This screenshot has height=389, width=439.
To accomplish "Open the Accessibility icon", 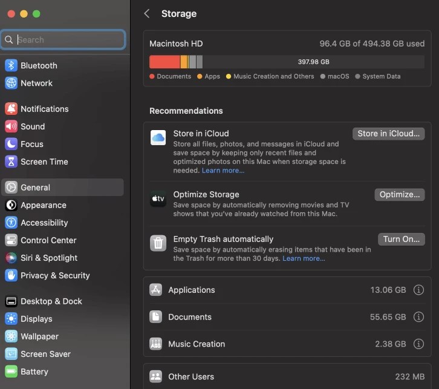I will 11,223.
